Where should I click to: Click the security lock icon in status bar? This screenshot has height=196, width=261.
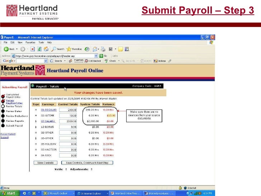click(180, 188)
